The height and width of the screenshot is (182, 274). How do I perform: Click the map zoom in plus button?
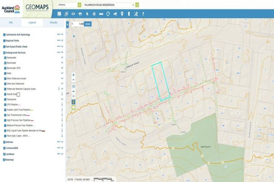(73, 75)
